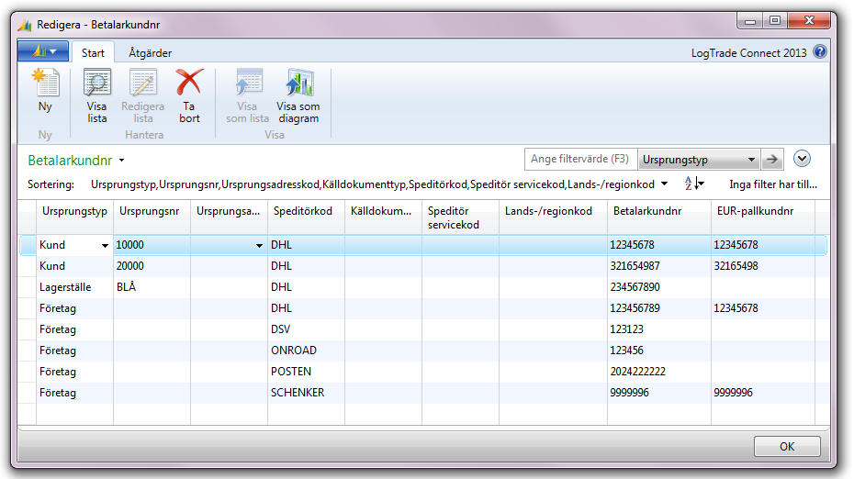Open the Dynamics application menu button
The image size is (854, 479).
[x=43, y=51]
